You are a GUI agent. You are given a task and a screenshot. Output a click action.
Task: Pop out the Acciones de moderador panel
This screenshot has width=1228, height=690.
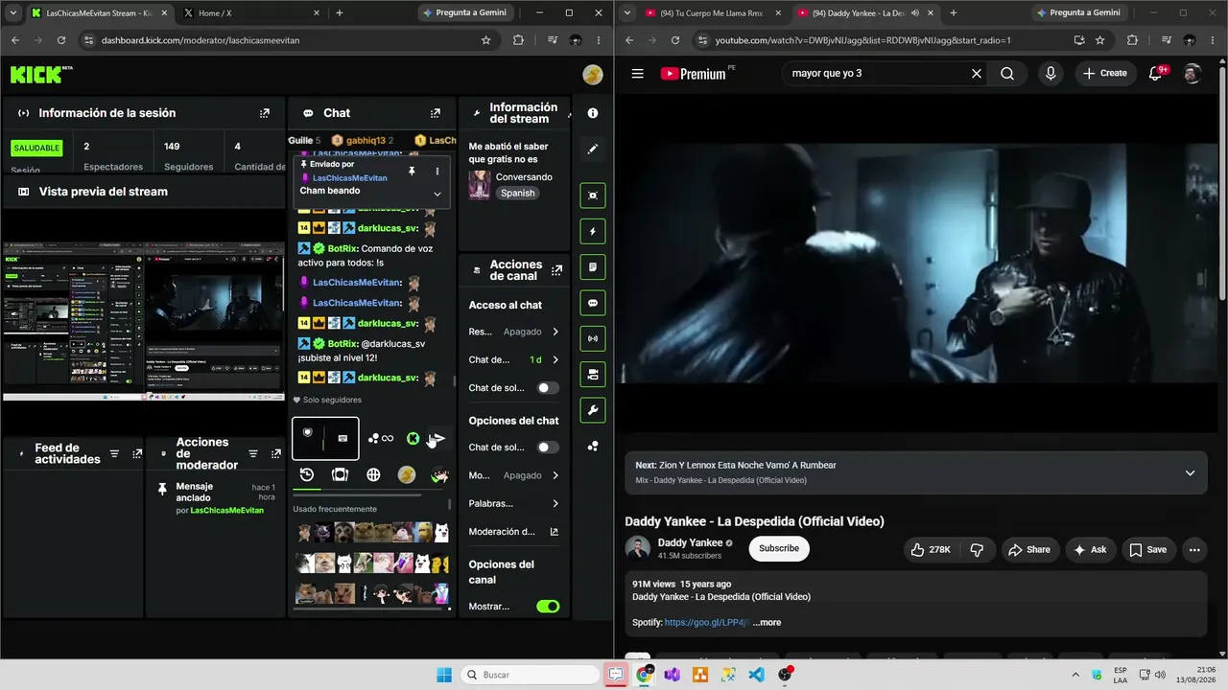275,454
